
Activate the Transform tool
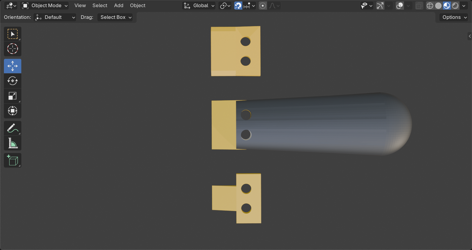coord(13,111)
